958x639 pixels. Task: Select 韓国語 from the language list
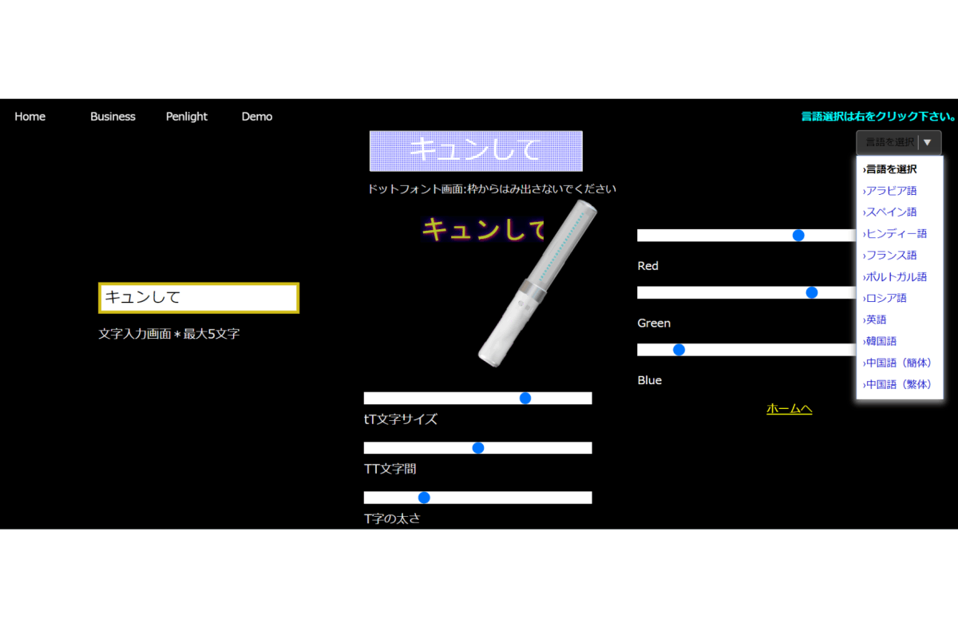click(x=881, y=341)
